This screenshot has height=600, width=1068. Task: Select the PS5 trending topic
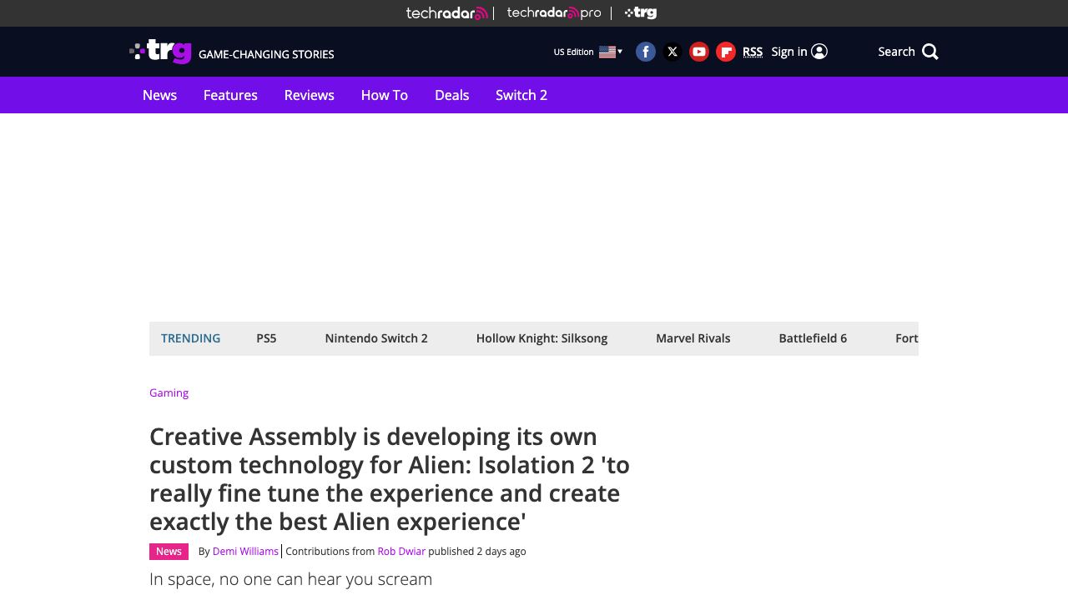pos(266,338)
